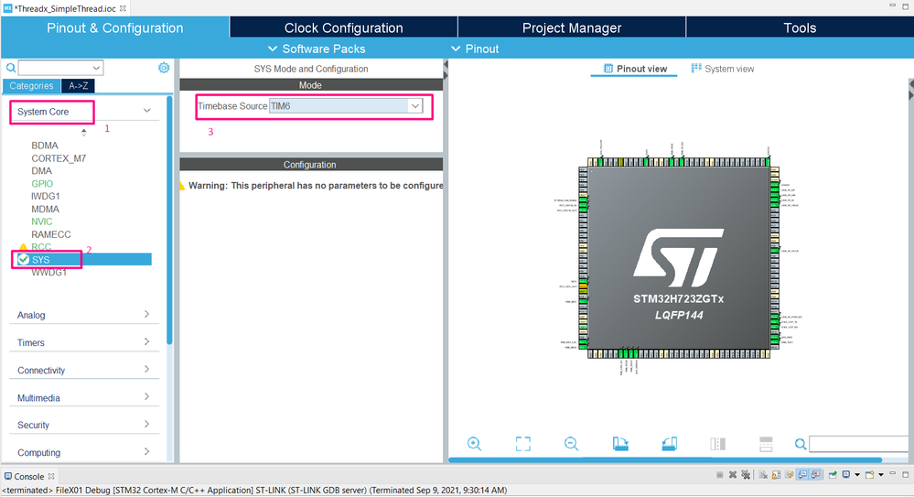Click the MX file icon on the editor tab

(7, 8)
